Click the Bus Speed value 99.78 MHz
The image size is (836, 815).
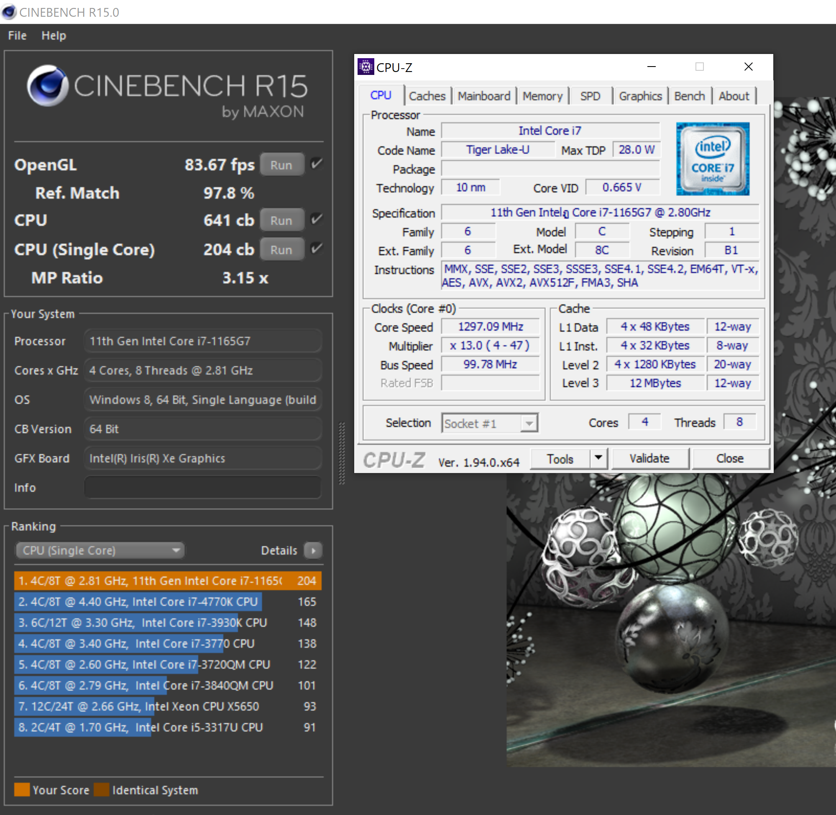tap(490, 364)
